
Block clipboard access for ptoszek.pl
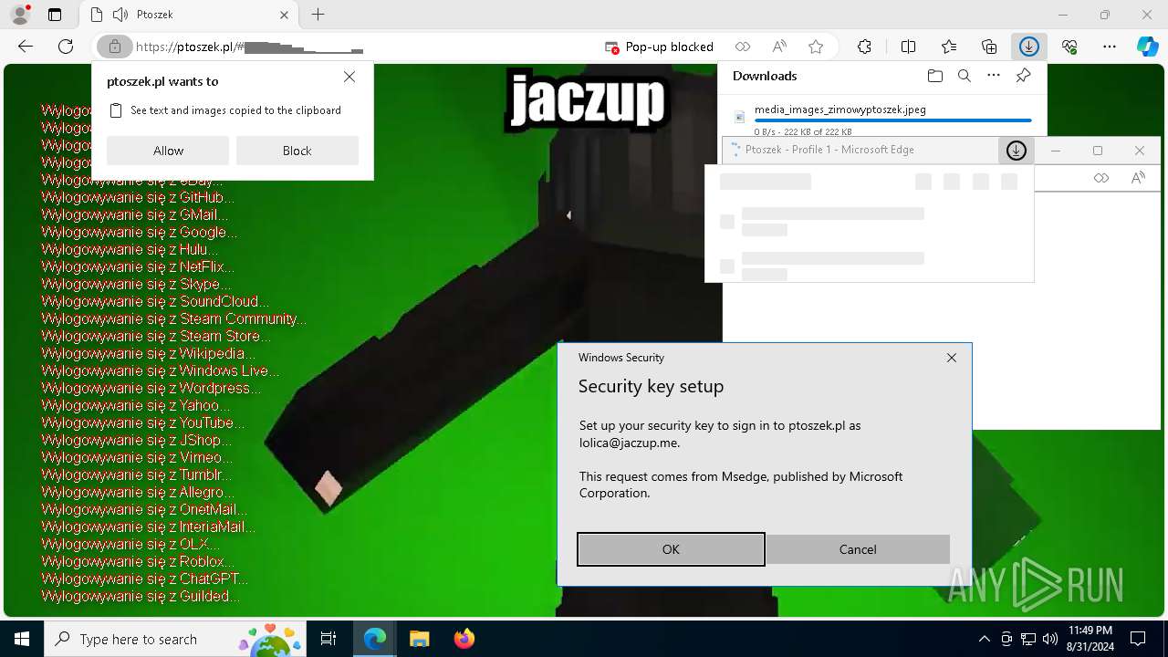pos(297,151)
